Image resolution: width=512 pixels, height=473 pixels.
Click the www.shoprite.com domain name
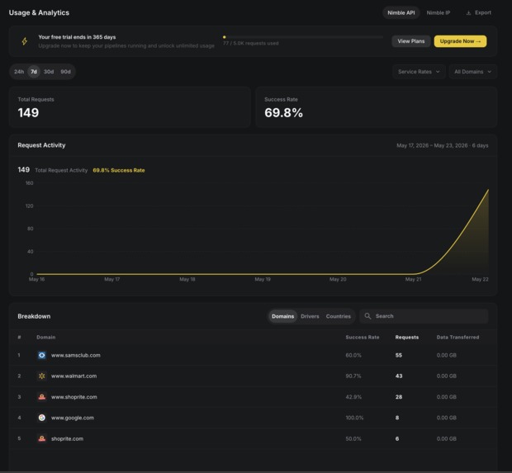coord(74,397)
